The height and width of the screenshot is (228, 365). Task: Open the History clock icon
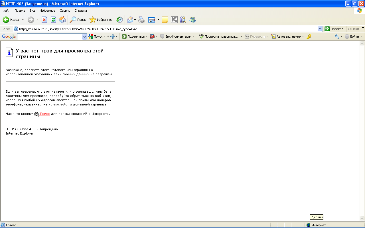tap(119, 20)
